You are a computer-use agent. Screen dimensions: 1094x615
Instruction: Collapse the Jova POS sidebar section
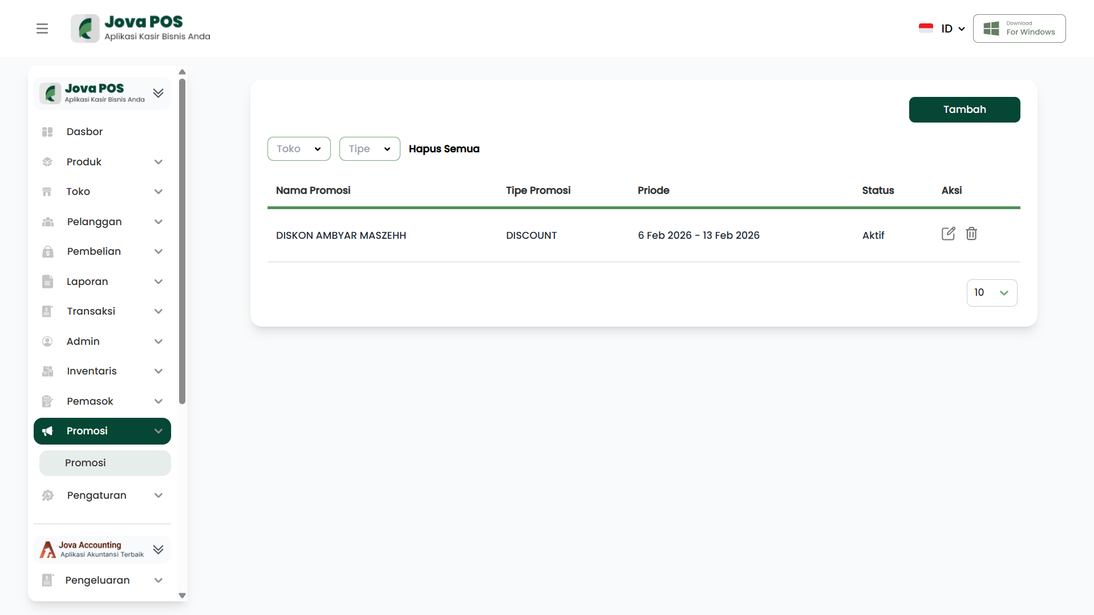coord(158,93)
